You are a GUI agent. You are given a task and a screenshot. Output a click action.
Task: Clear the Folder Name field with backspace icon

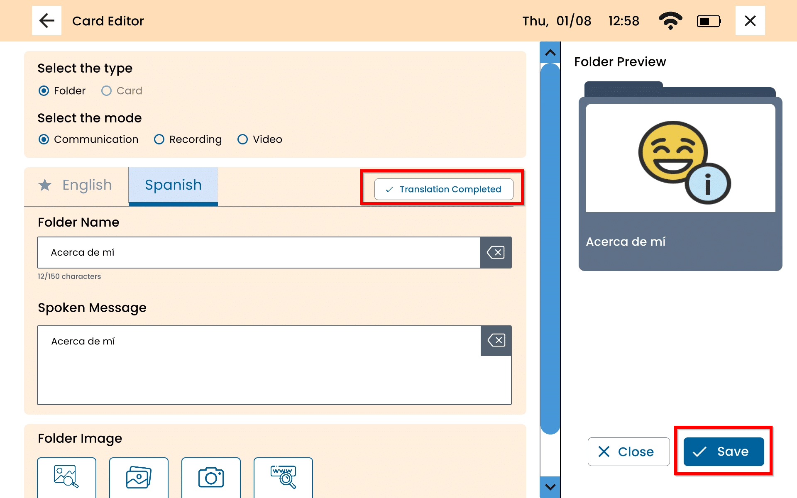pos(496,252)
